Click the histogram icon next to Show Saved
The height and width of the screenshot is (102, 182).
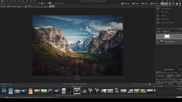click(10, 84)
